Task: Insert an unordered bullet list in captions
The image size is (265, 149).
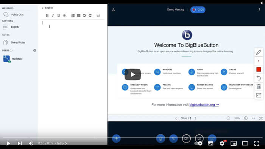Action: tap(79, 16)
